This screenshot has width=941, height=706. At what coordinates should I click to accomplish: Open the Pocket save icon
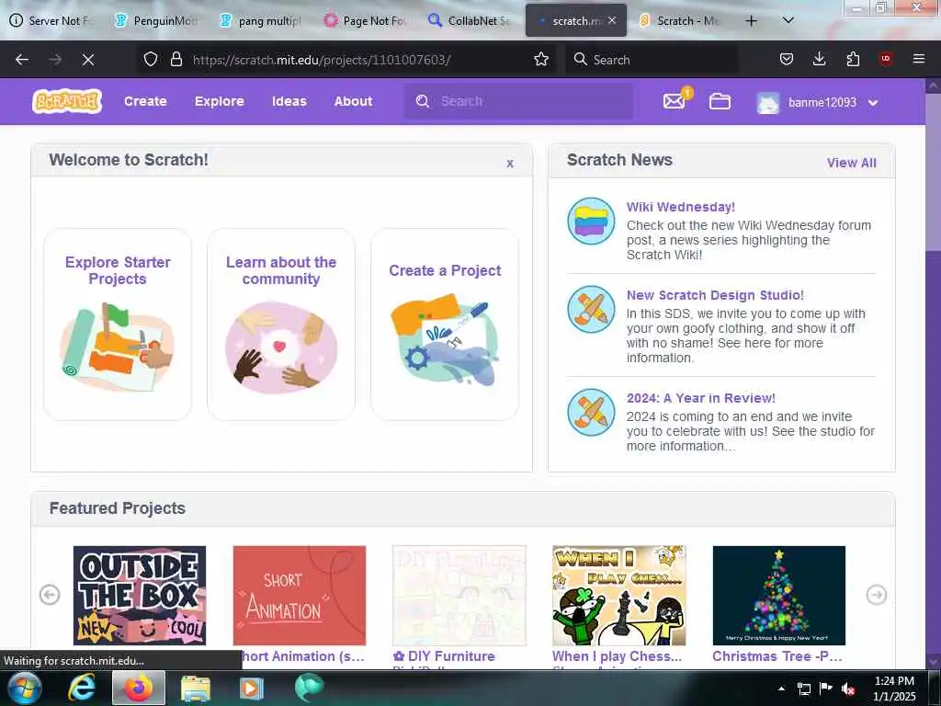(x=787, y=59)
